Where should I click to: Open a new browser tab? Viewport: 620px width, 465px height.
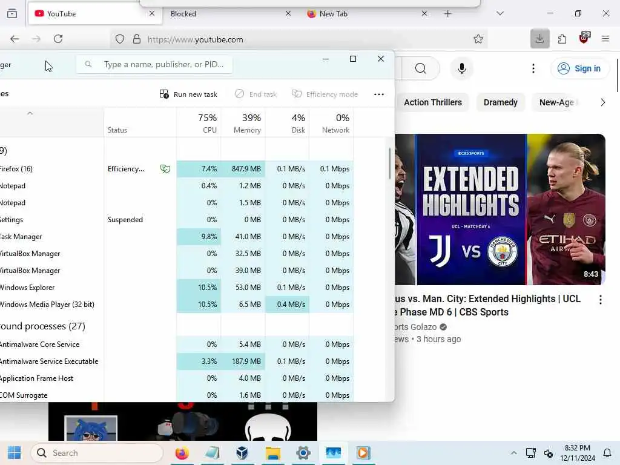447,14
